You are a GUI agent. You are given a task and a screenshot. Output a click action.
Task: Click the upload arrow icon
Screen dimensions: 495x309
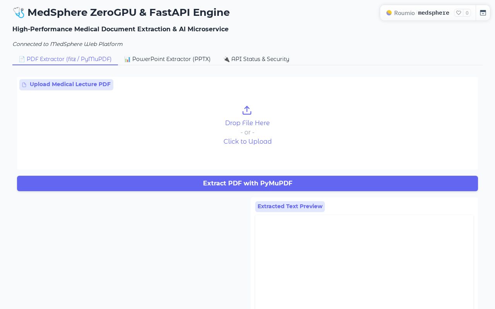point(247,110)
